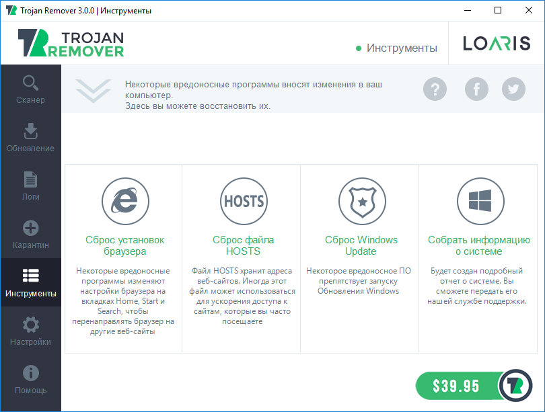
Task: Open the Карантин (Quarantine) sidebar section
Action: click(x=30, y=235)
